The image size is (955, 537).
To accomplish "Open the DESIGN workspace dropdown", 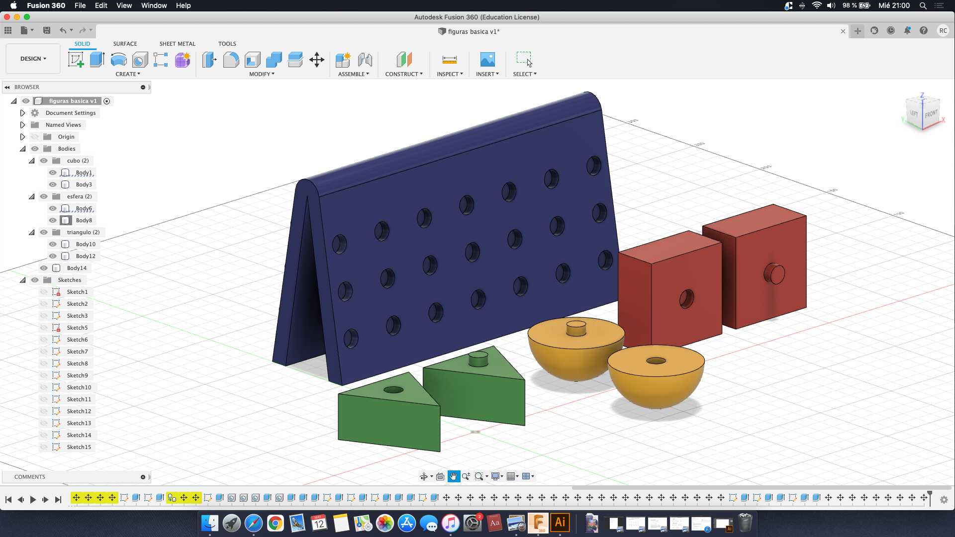I will pyautogui.click(x=32, y=58).
